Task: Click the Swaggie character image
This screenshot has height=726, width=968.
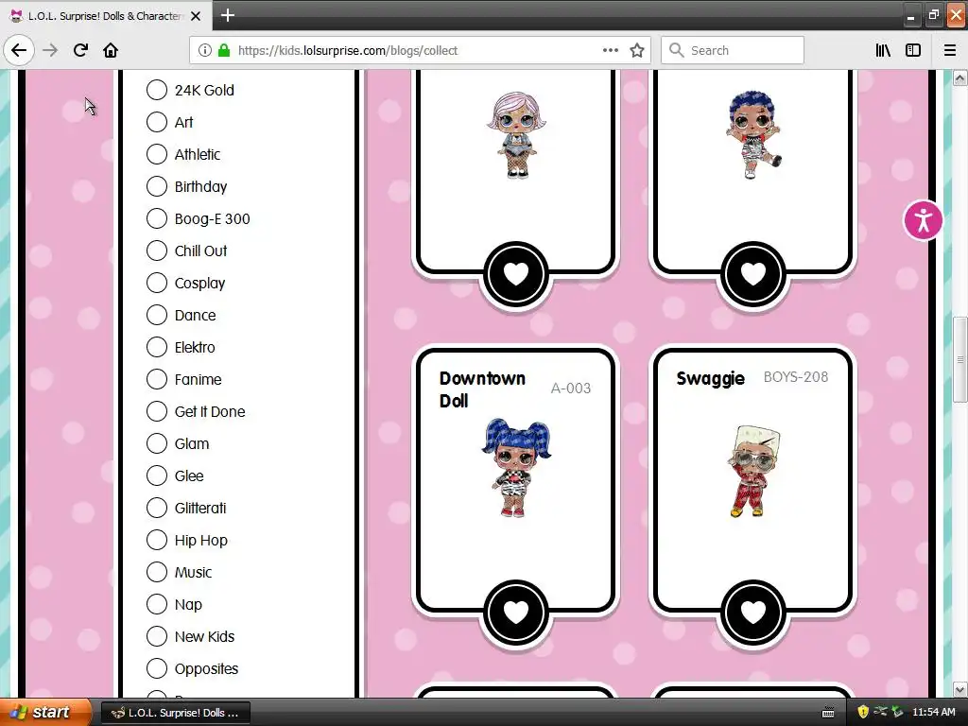Action: tap(753, 471)
